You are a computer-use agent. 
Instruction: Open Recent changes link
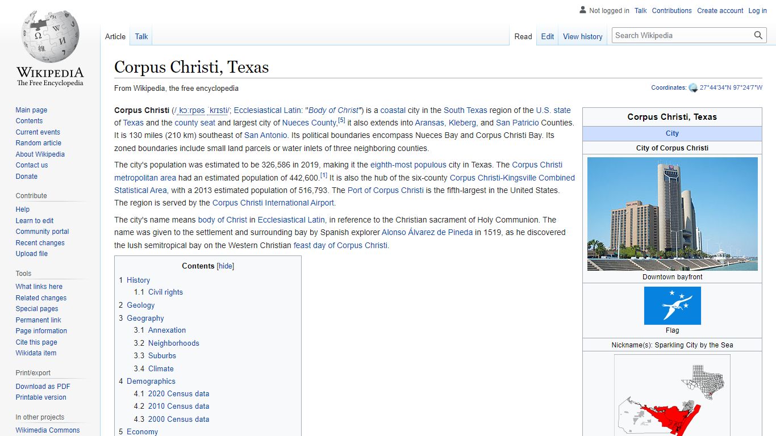40,243
